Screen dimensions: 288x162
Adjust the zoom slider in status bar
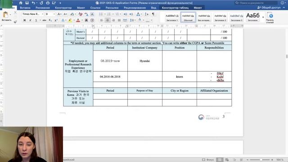[261, 160]
